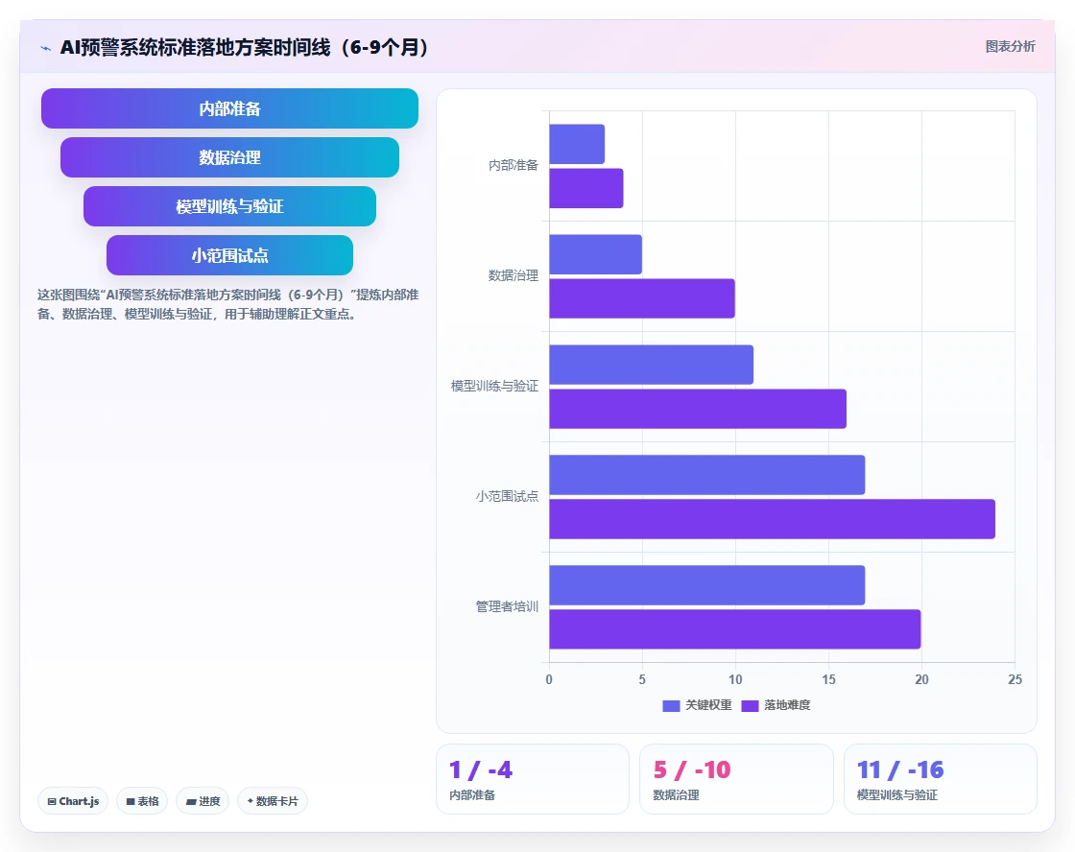Click the Chart.js tag chip
The height and width of the screenshot is (852, 1075).
73,800
